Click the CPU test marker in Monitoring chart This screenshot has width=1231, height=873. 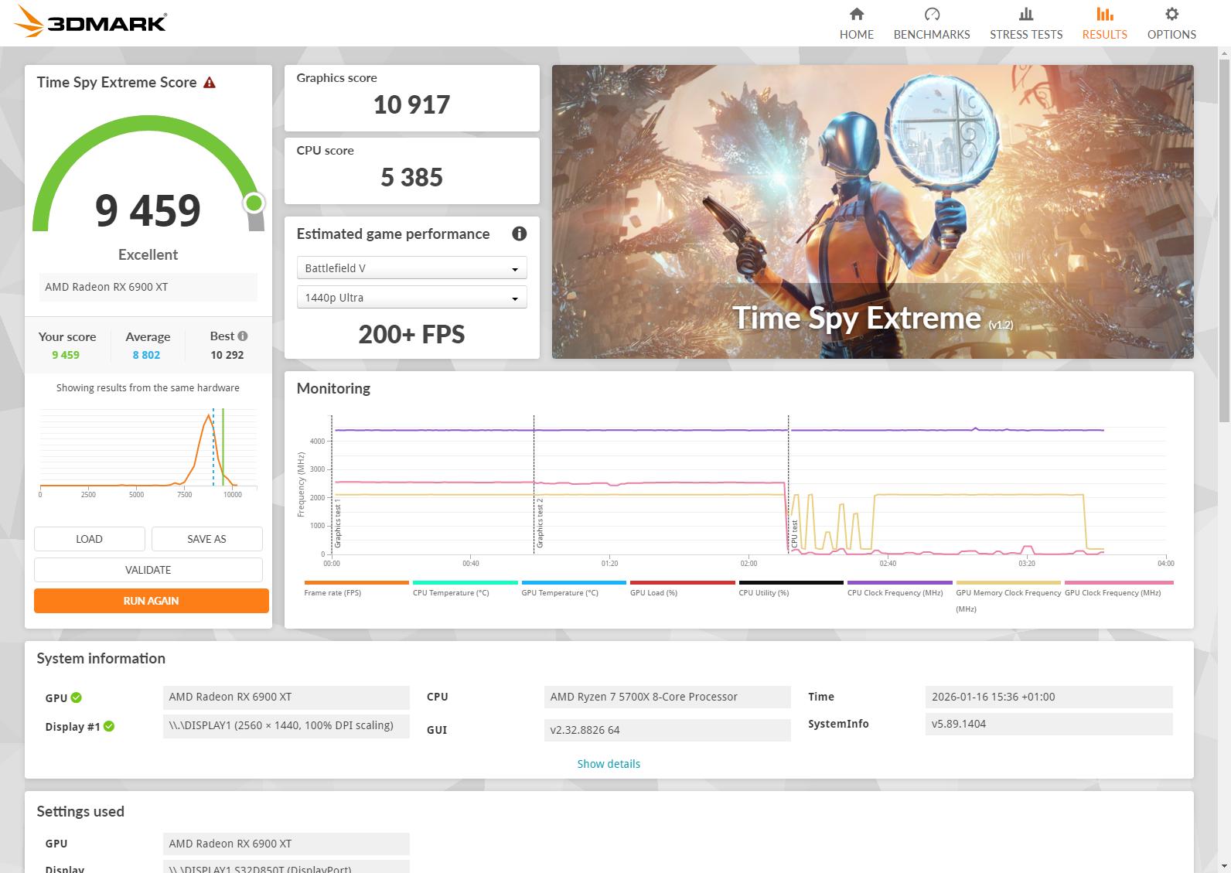tap(794, 534)
